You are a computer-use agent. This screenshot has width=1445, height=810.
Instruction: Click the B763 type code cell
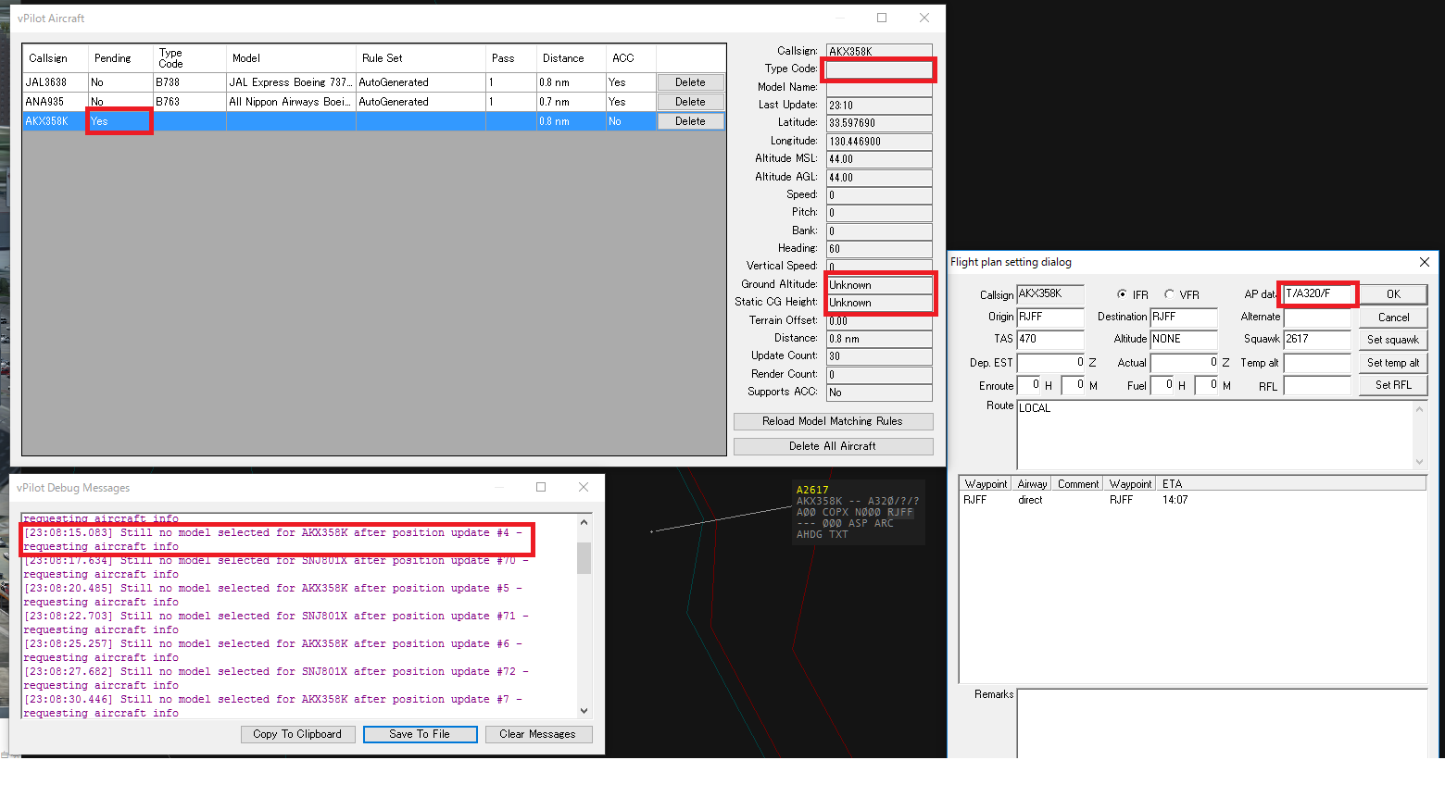tap(189, 102)
